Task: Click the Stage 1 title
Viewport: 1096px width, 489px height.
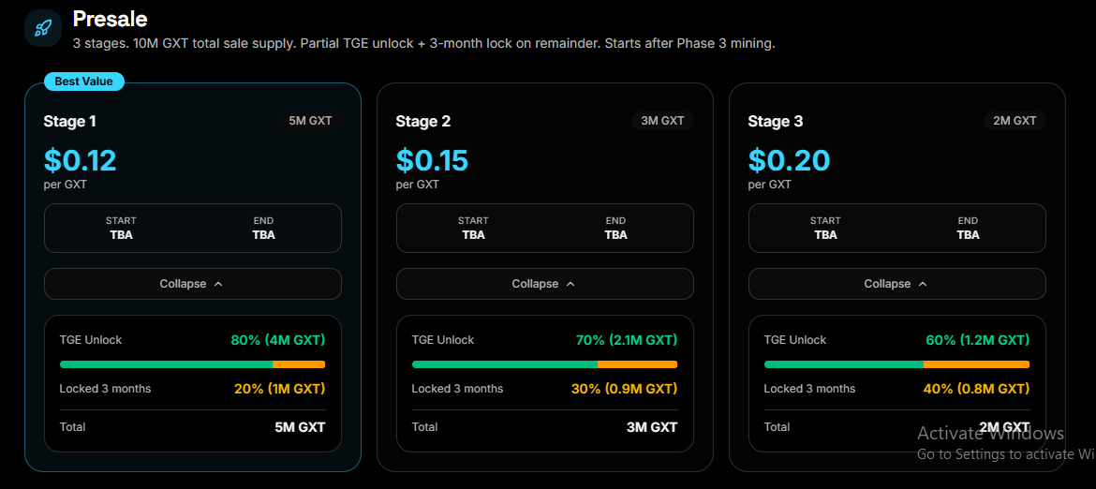Action: pyautogui.click(x=70, y=122)
